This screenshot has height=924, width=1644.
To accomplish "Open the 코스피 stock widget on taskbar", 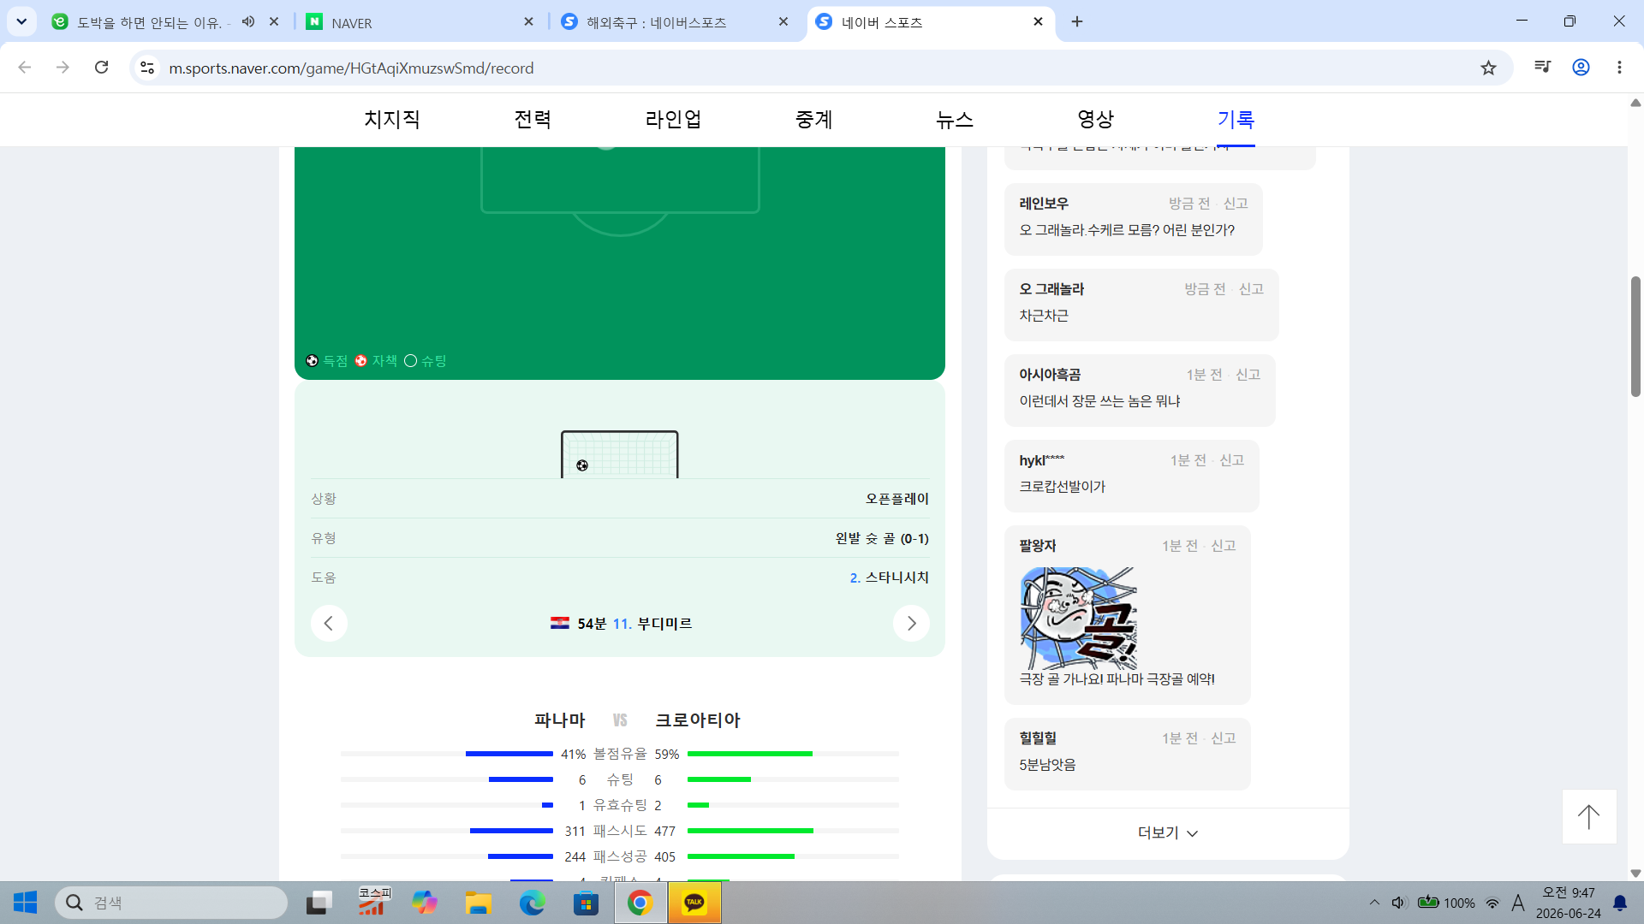I will (373, 903).
